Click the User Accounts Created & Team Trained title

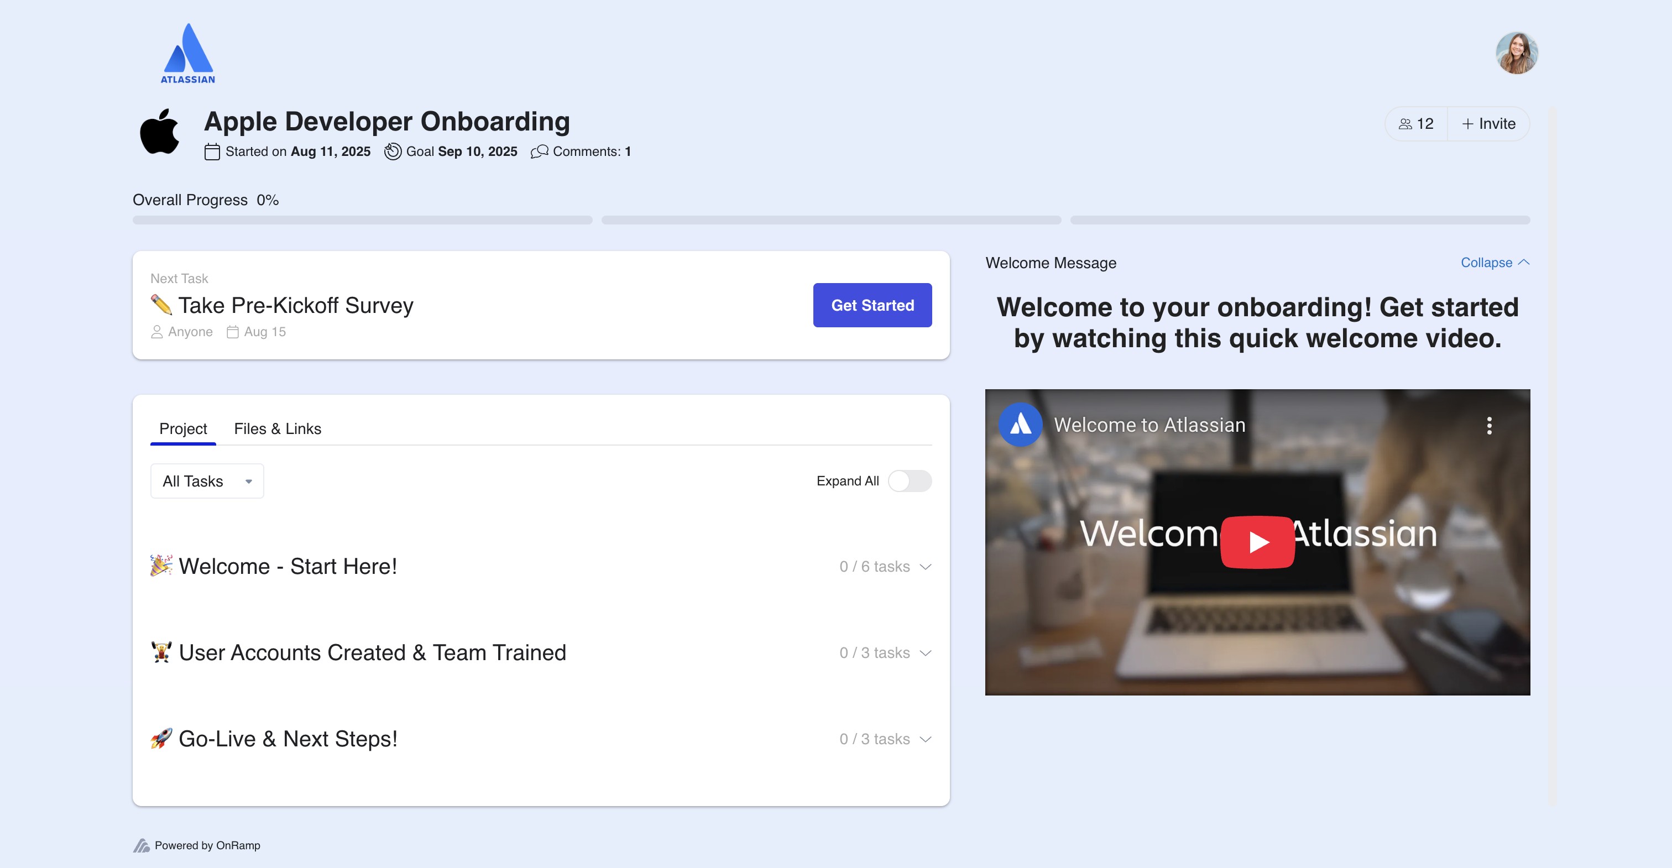coord(373,652)
